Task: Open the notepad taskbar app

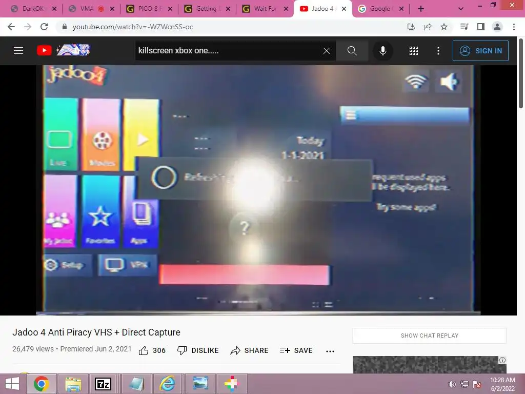Action: point(136,384)
